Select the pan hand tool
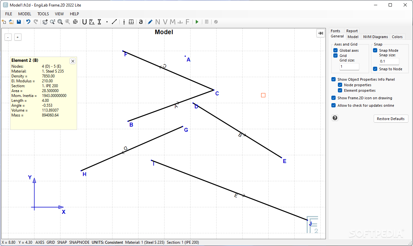 tap(45, 22)
